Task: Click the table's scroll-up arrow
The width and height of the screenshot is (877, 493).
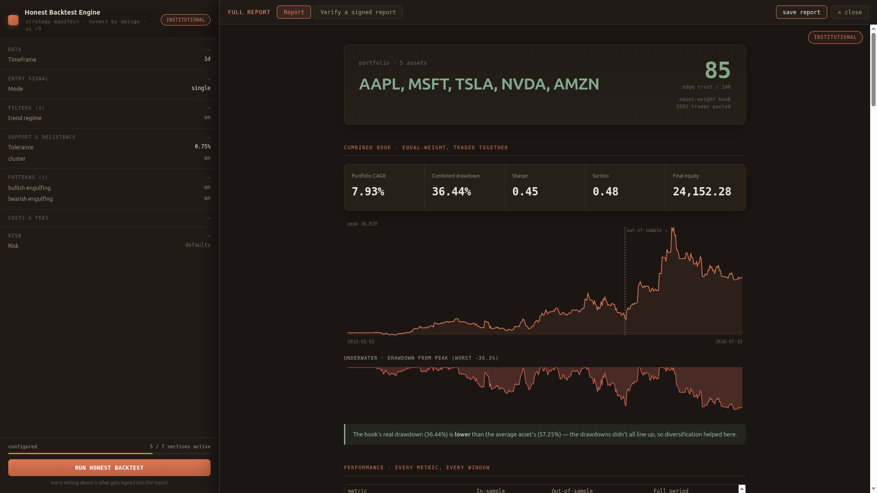Action: (x=742, y=489)
